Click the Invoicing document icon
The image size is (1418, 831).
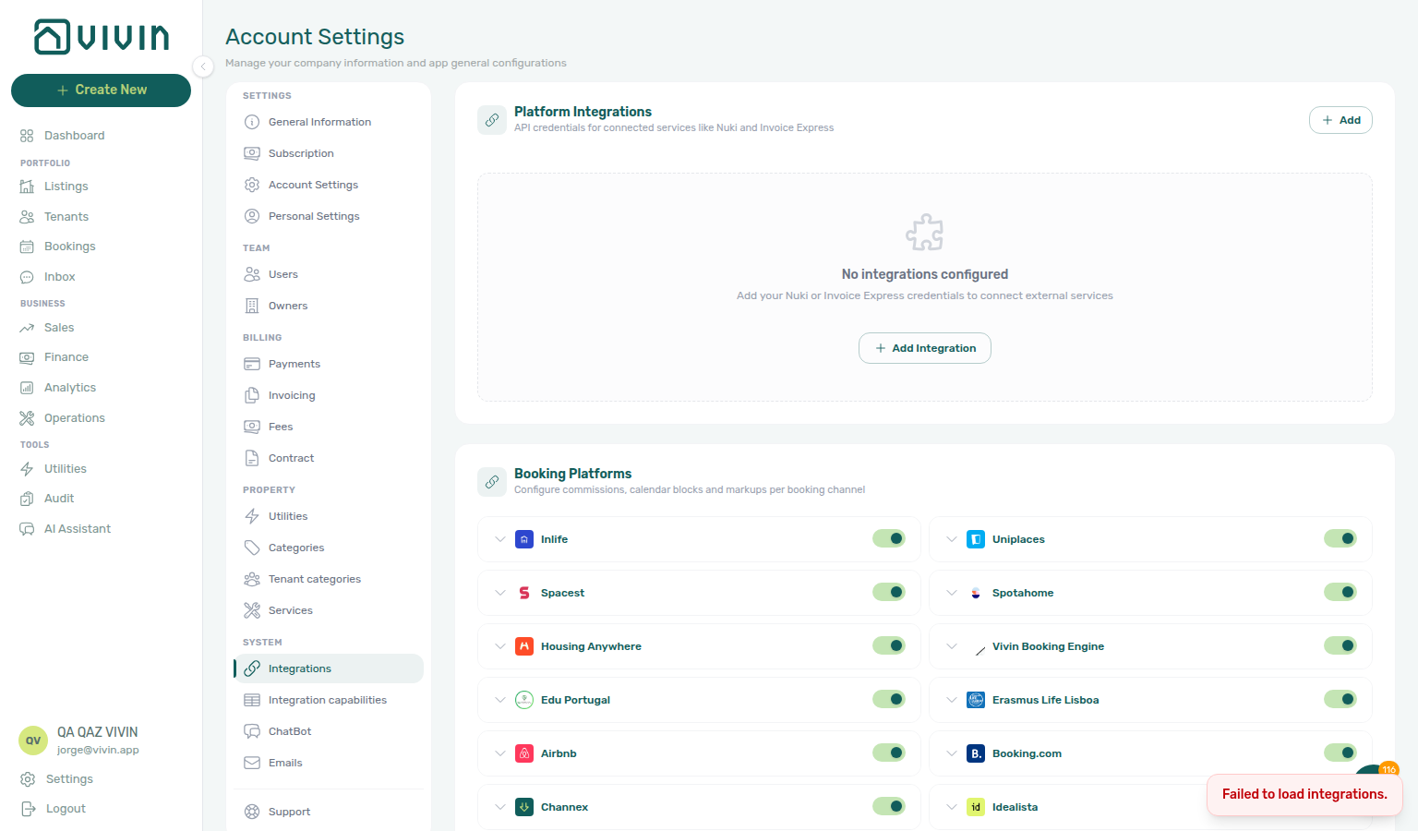pos(252,395)
